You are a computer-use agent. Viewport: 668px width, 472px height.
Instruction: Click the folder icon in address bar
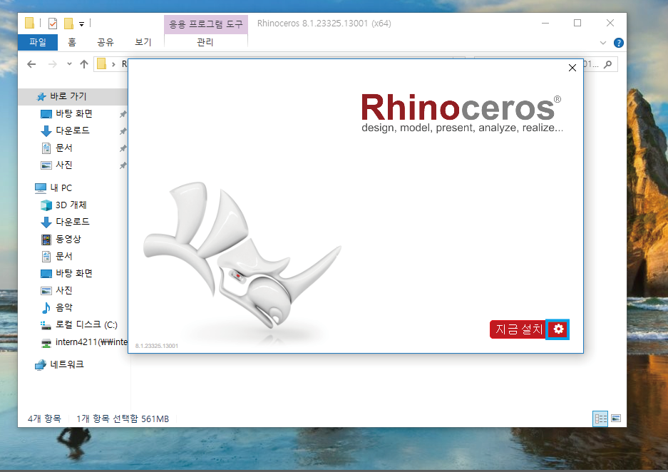pos(101,64)
